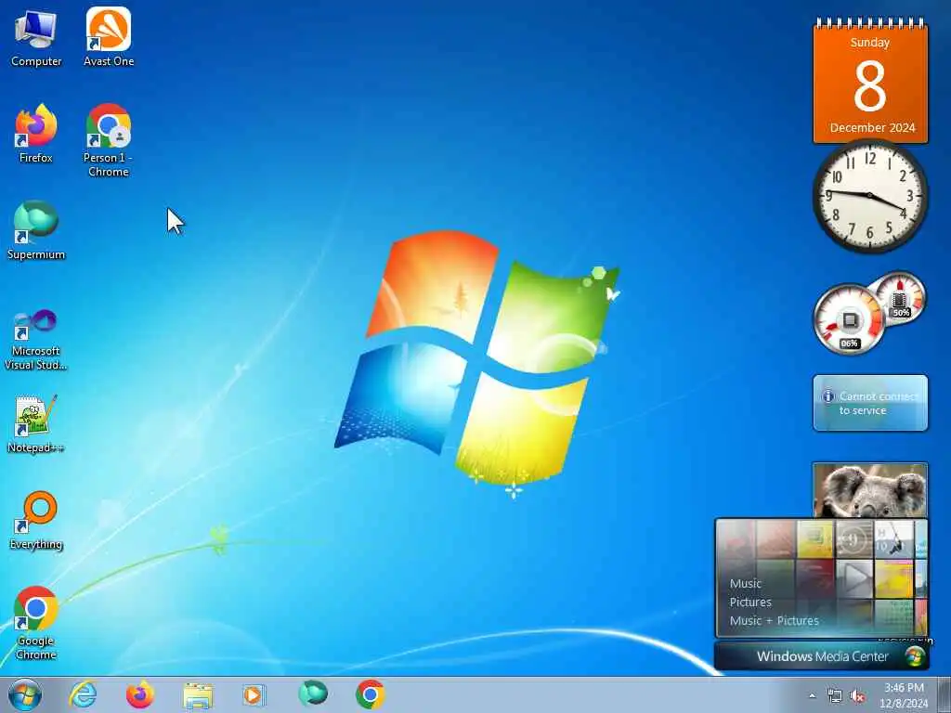Image resolution: width=951 pixels, height=713 pixels.
Task: Select Music + Pictures in Media Center gadget
Action: (774, 621)
